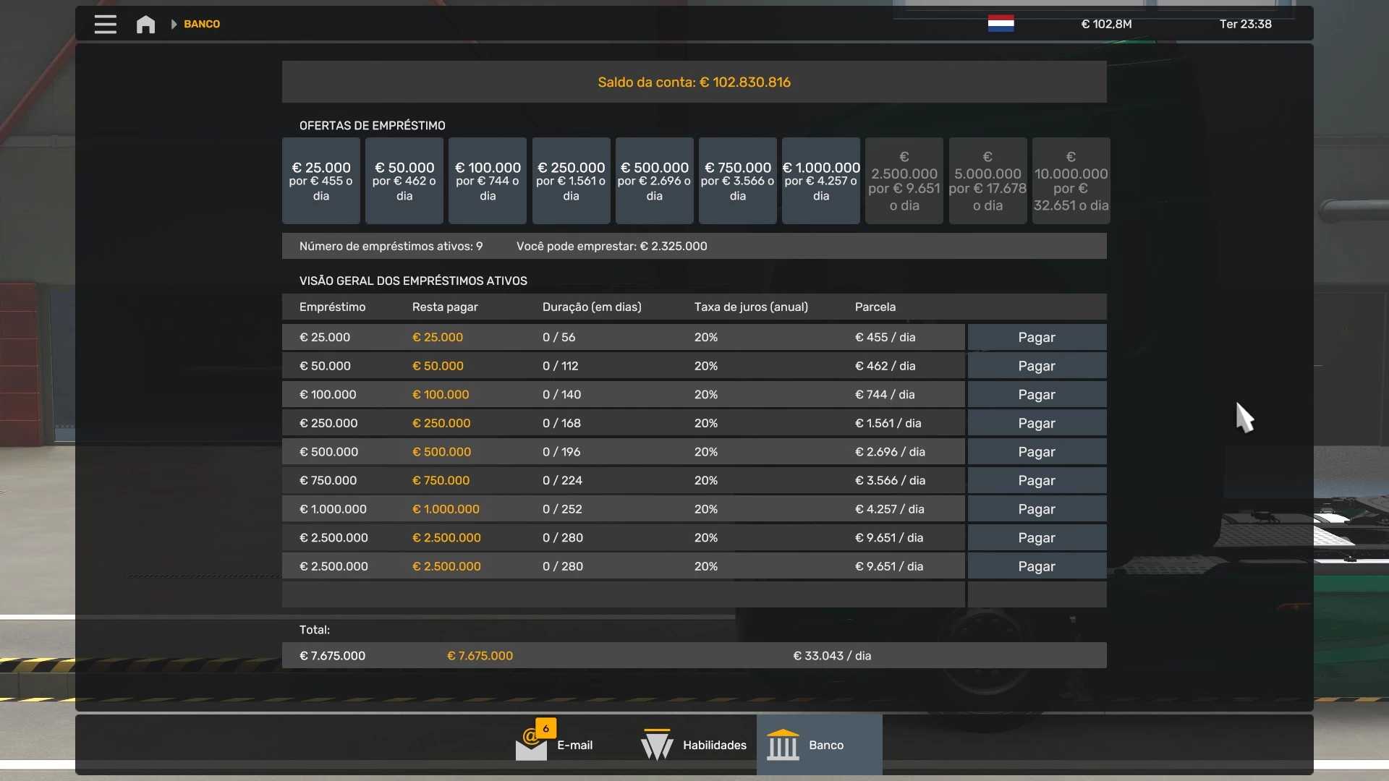
Task: Take the € 25.000 loan offer
Action: (x=320, y=181)
